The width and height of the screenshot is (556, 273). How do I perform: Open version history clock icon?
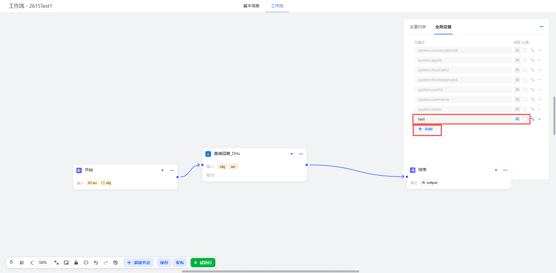click(x=116, y=263)
